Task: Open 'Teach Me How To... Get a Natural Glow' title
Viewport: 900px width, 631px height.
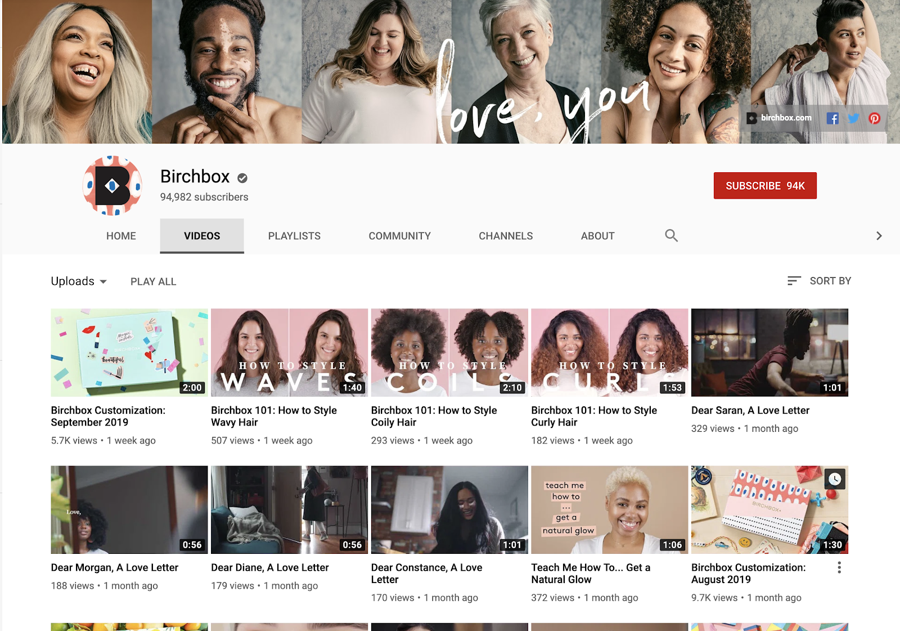Action: point(591,574)
